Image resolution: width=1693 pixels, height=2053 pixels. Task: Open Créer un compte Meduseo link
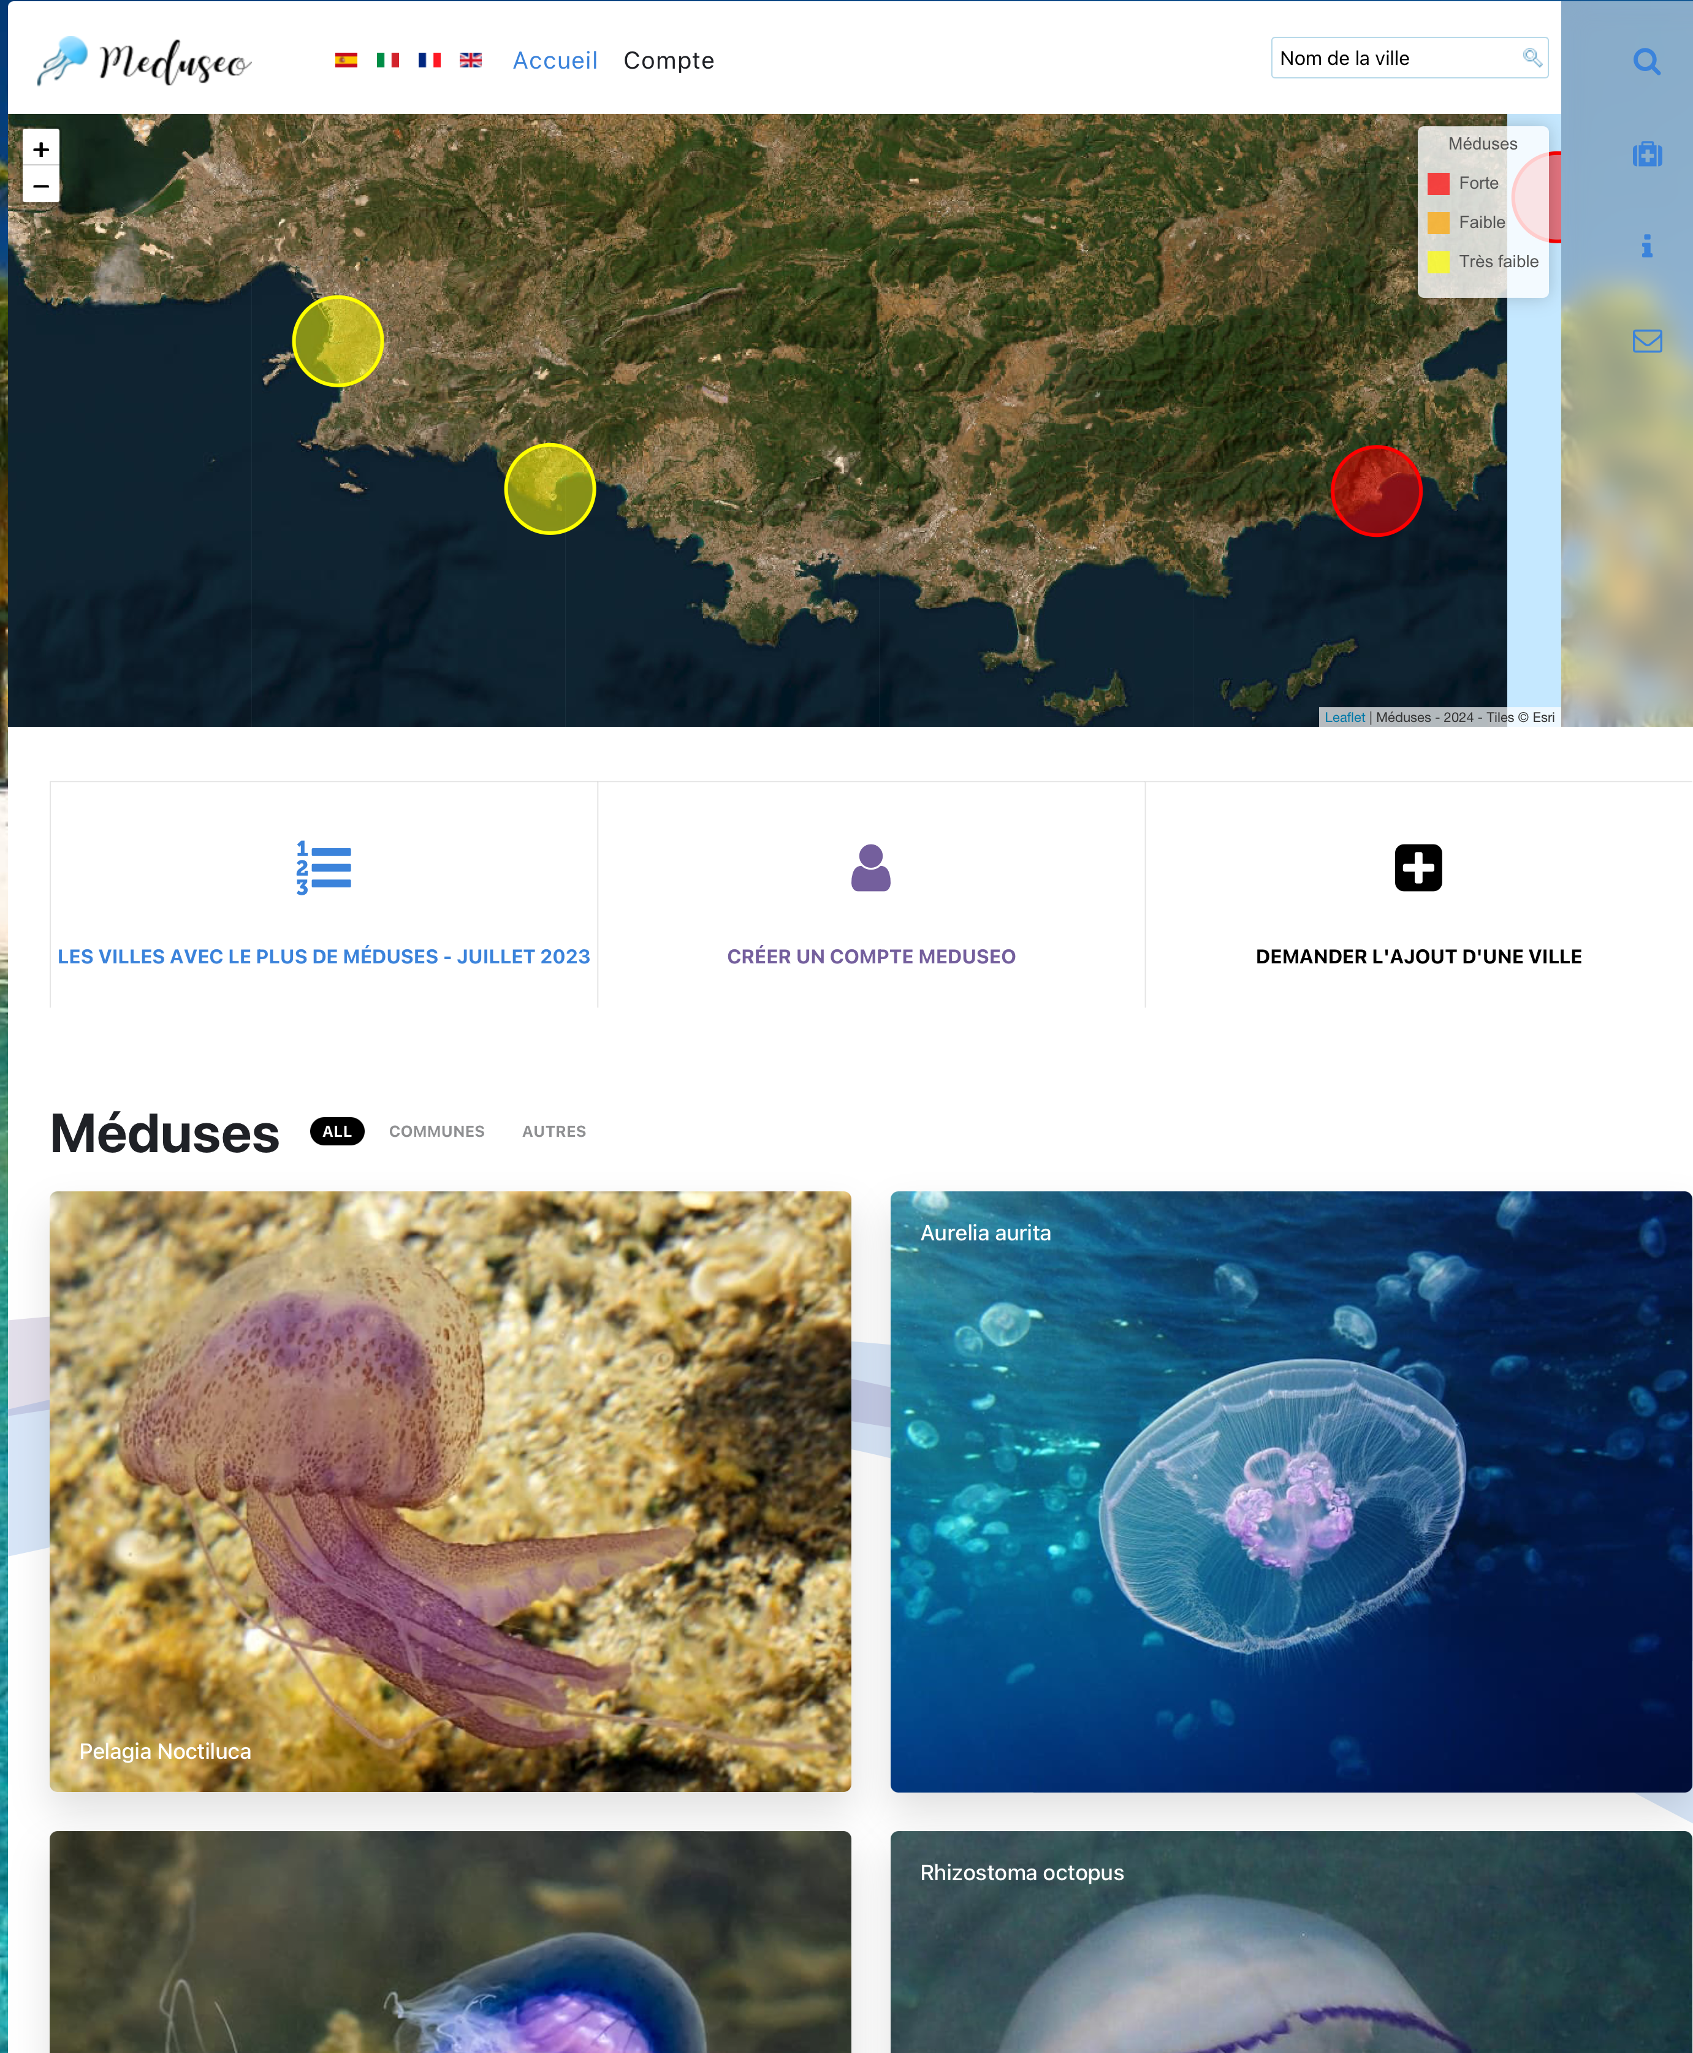872,956
